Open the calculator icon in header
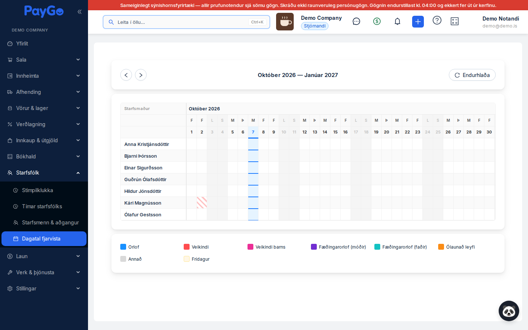 point(455,22)
